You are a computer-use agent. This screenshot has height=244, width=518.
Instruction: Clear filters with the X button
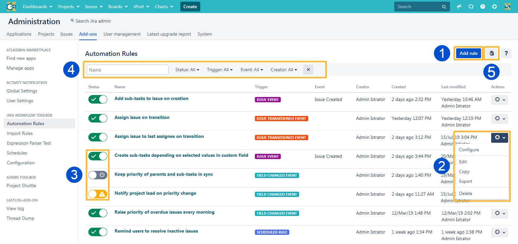308,70
